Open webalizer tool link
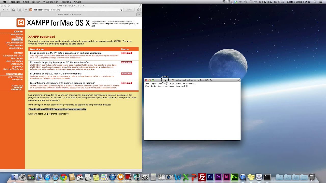Viewport: 326px width, 183px height. coord(18,80)
